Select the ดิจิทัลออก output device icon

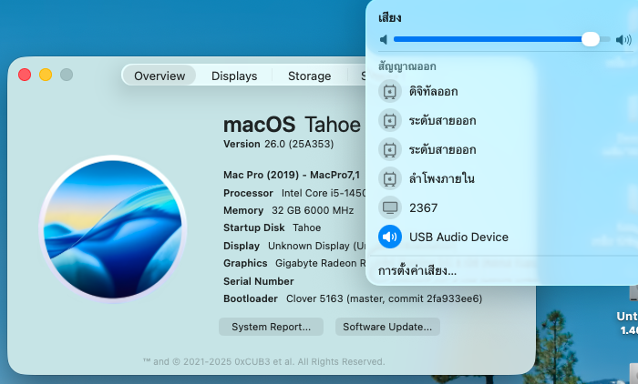(x=390, y=91)
